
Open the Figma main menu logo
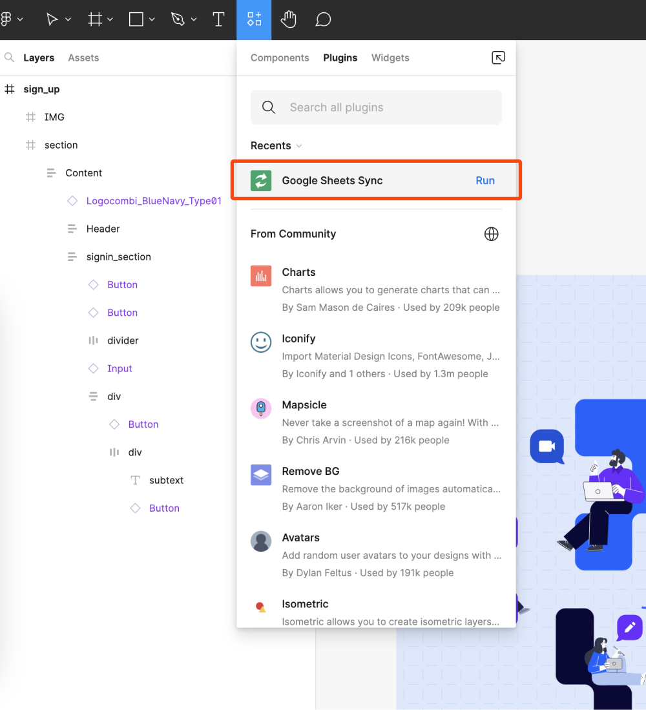click(x=6, y=19)
